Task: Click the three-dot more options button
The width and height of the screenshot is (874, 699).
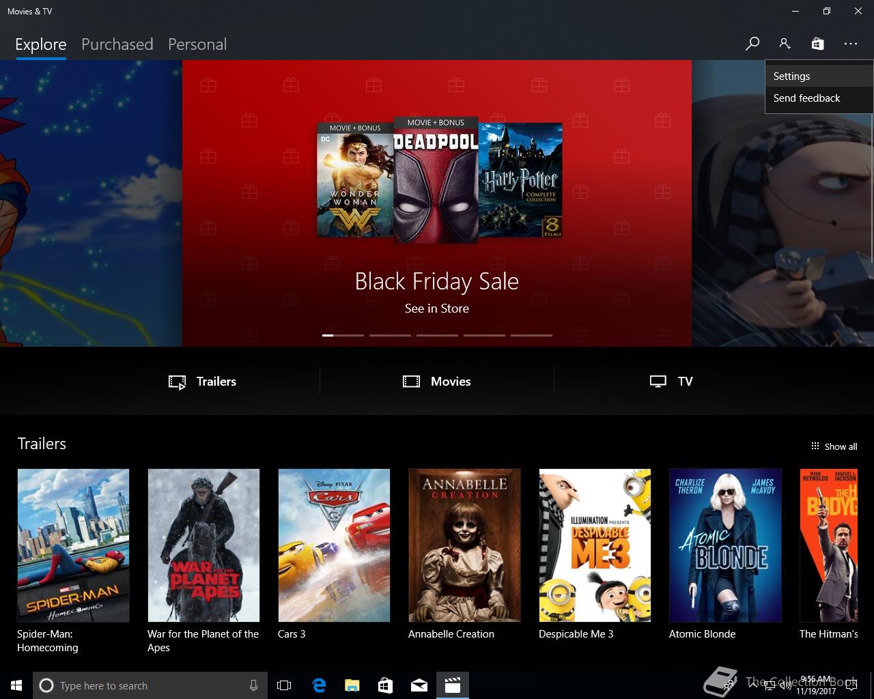Action: (x=850, y=44)
